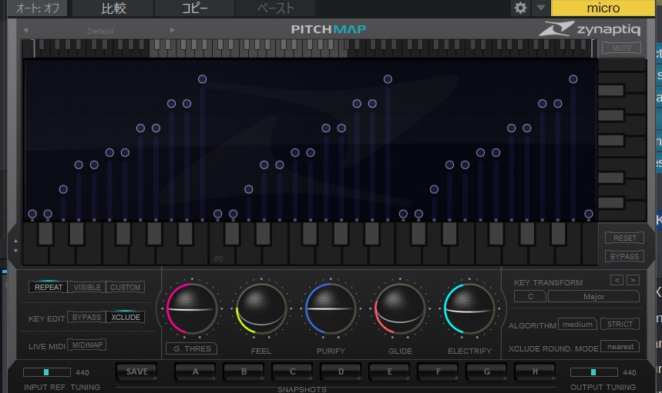Shift key transform left with < arrow

(x=617, y=280)
